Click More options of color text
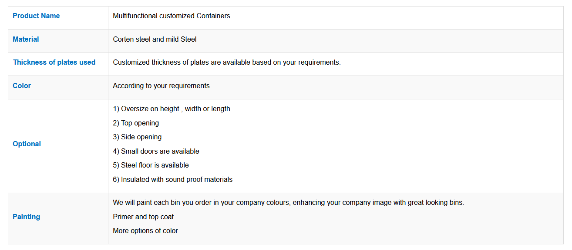Viewport: 572px width, 250px height. pos(145,231)
